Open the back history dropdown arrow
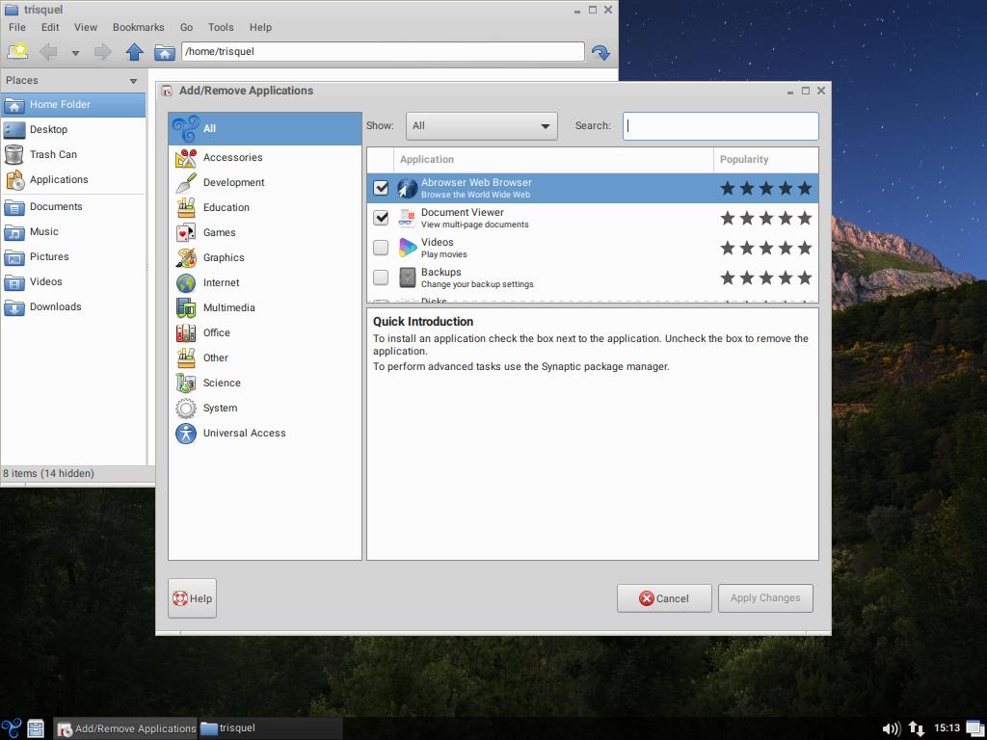987x740 pixels. (75, 53)
